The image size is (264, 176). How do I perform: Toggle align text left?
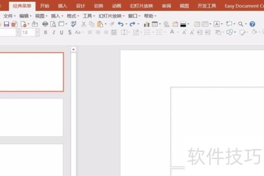[90, 32]
